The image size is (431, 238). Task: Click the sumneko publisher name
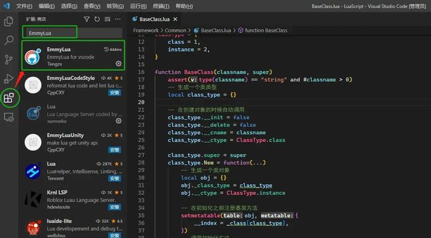coord(57,121)
